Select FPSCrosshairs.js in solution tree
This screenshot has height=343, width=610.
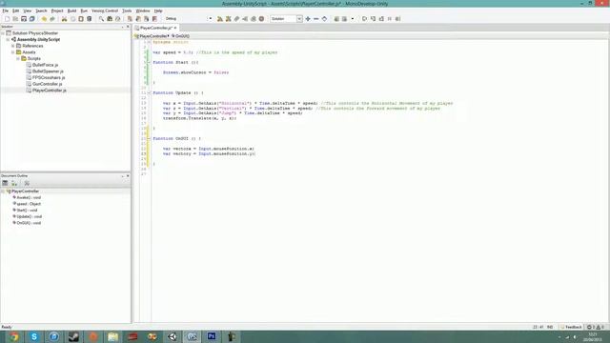point(49,77)
